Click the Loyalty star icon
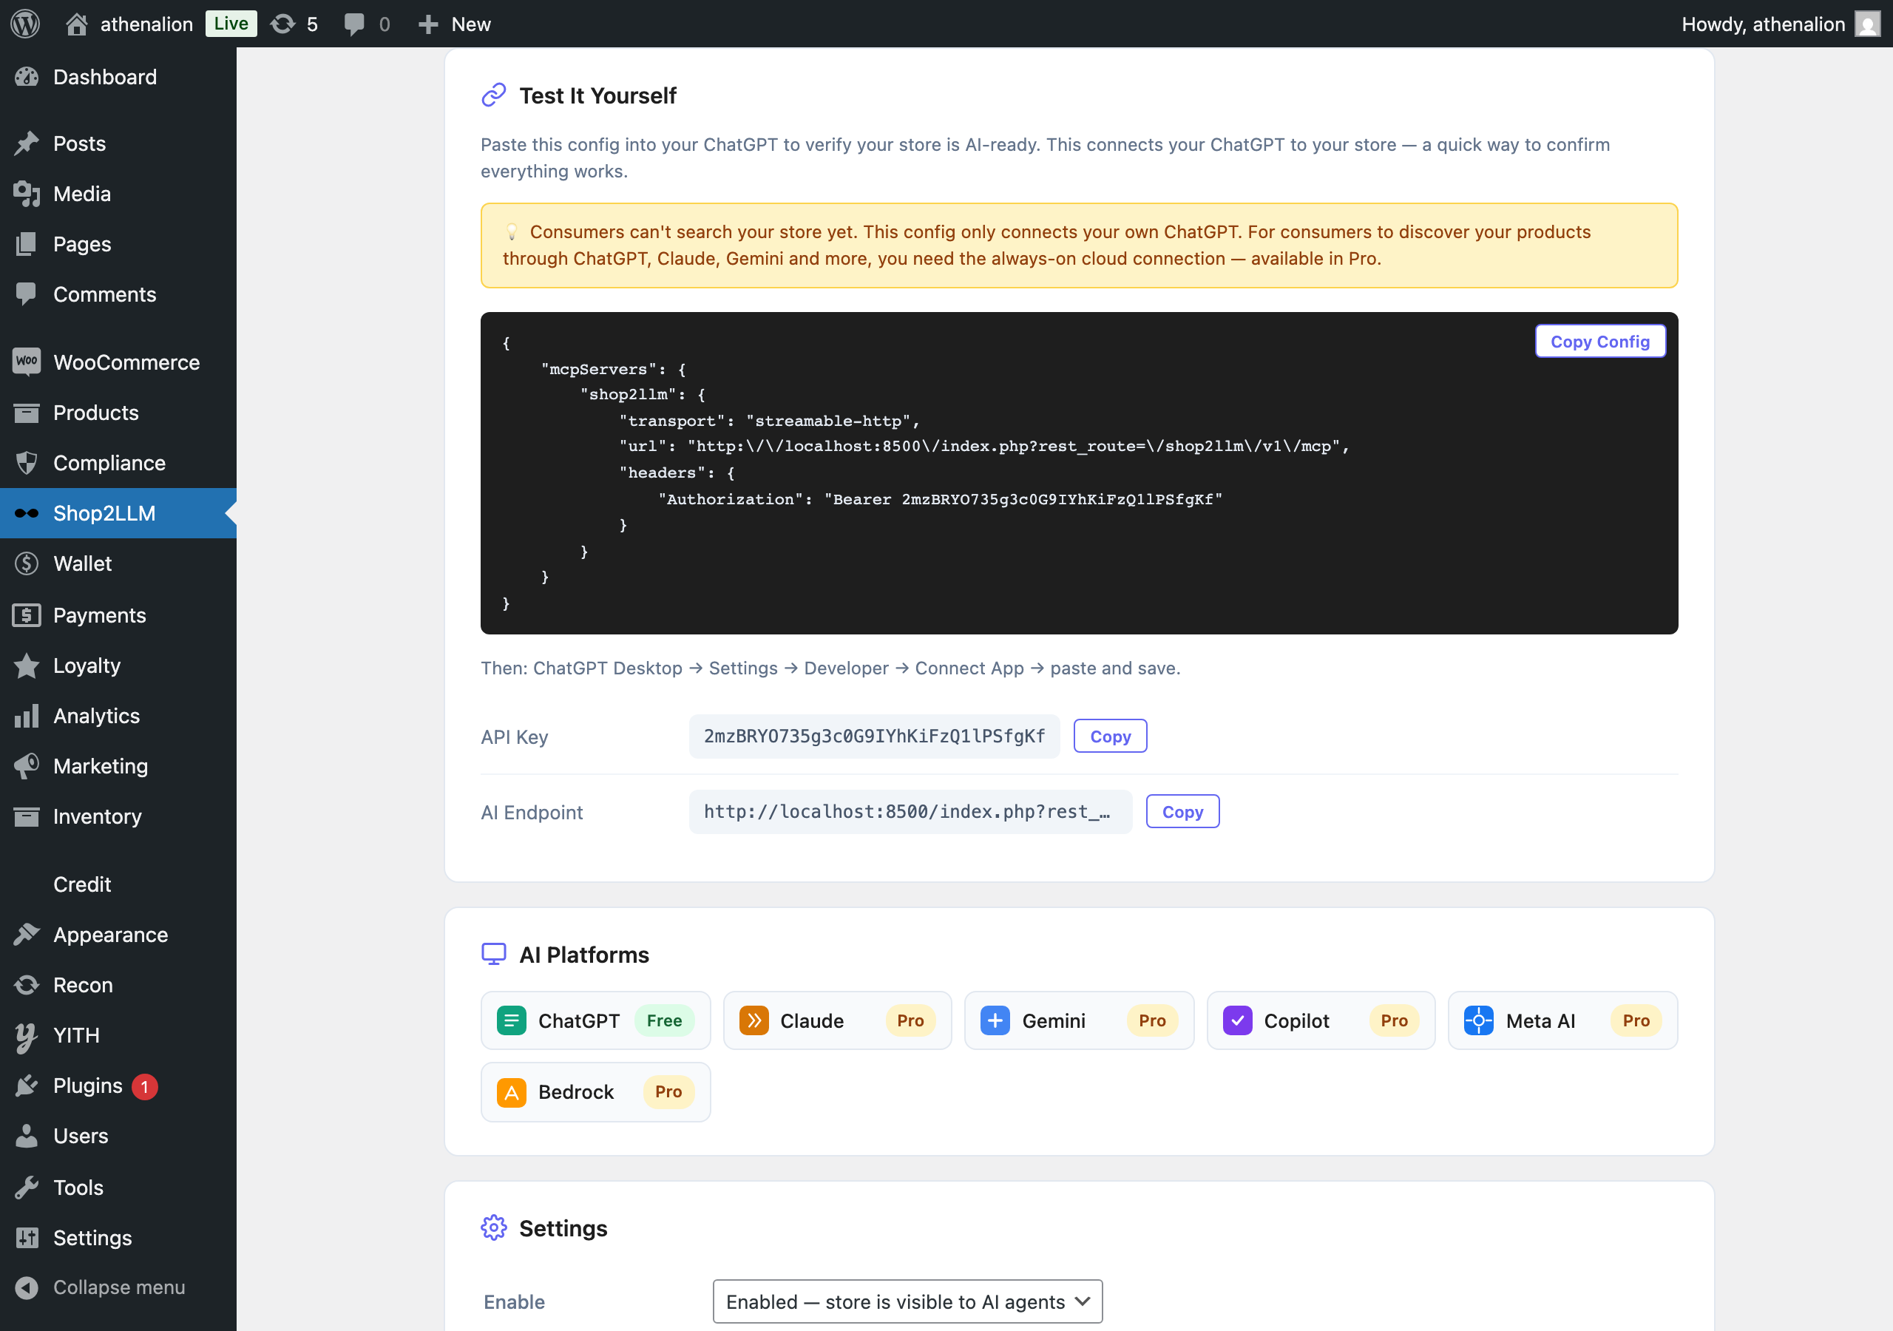The image size is (1893, 1331). 27,665
